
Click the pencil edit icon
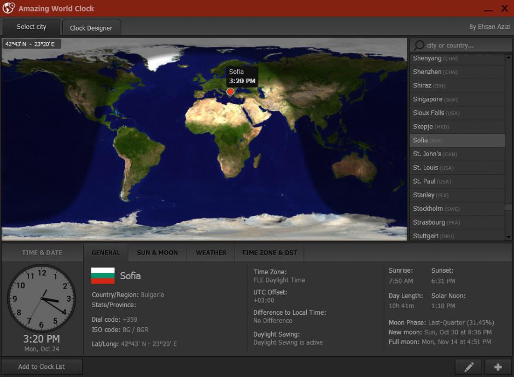pyautogui.click(x=469, y=367)
